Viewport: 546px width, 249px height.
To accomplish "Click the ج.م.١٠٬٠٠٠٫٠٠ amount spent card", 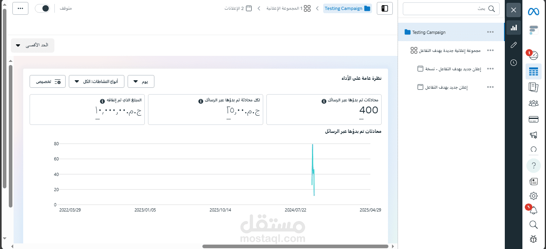I will pyautogui.click(x=87, y=110).
